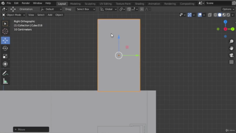
Task: Switch to rendered shading
Action: 228,15
